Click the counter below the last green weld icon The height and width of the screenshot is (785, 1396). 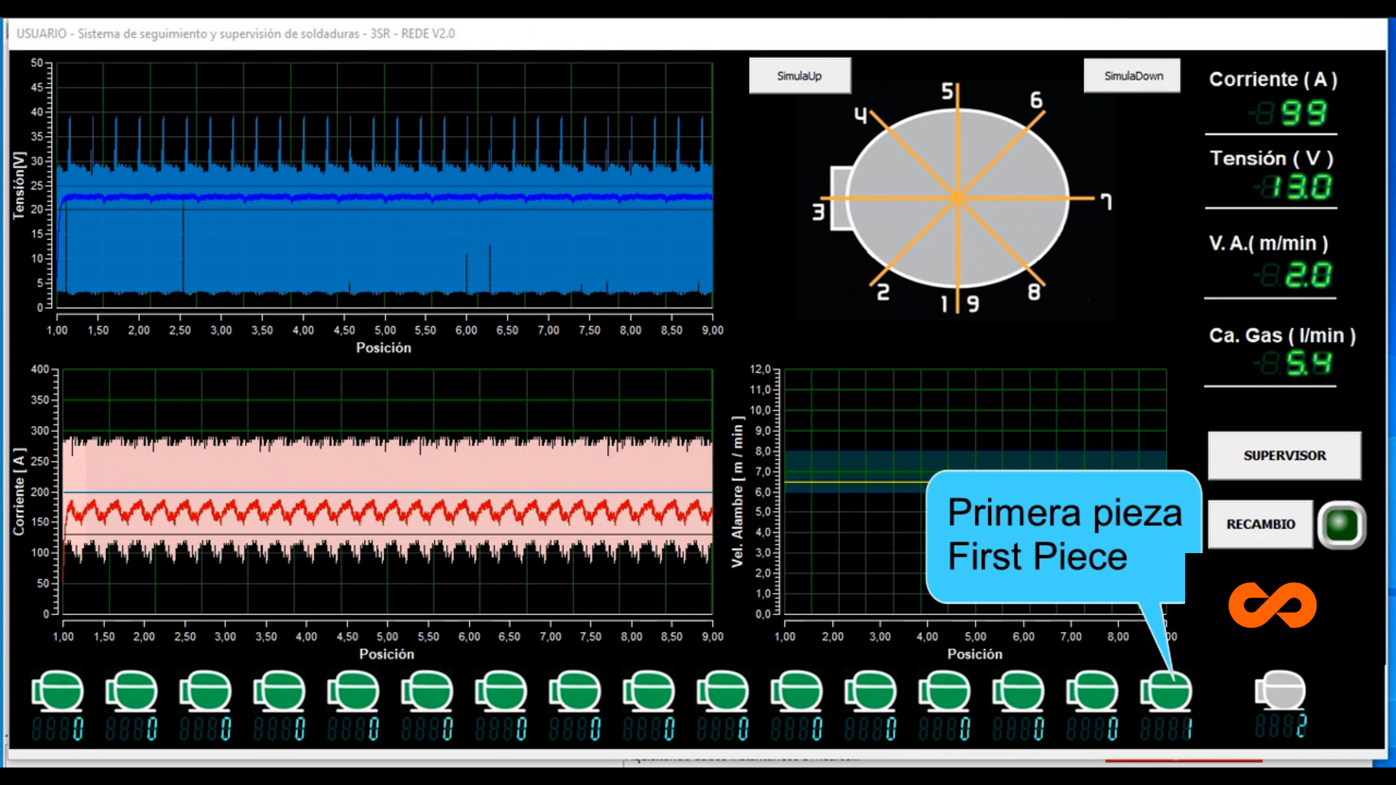click(1168, 725)
